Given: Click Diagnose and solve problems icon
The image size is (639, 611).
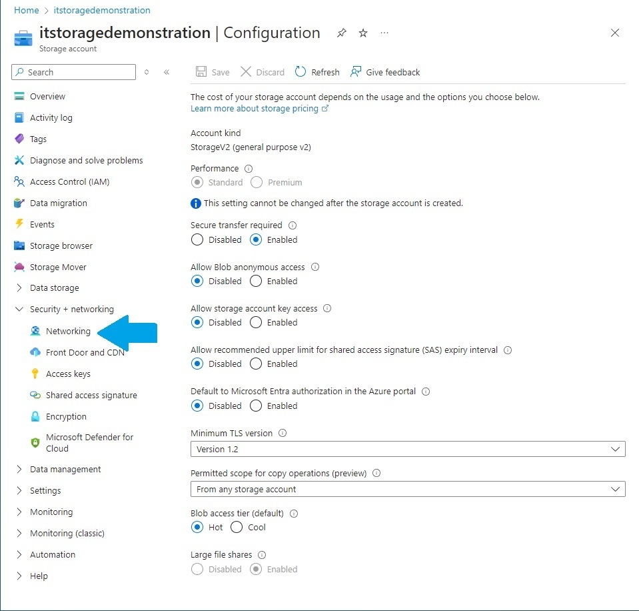Looking at the screenshot, I should [19, 160].
